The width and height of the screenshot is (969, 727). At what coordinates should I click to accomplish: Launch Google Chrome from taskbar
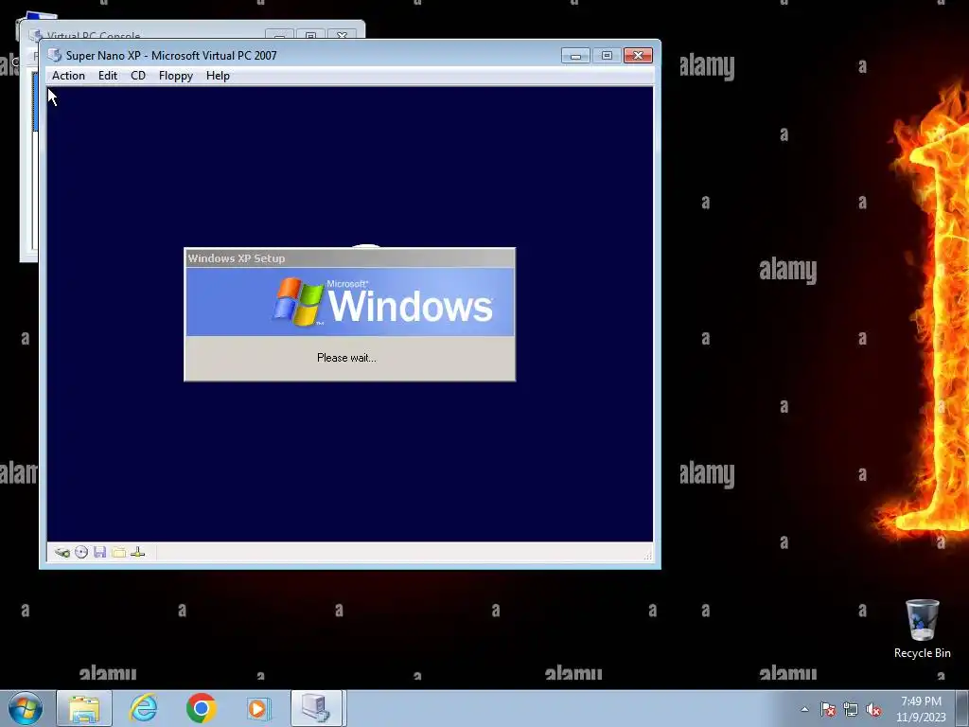coord(201,708)
